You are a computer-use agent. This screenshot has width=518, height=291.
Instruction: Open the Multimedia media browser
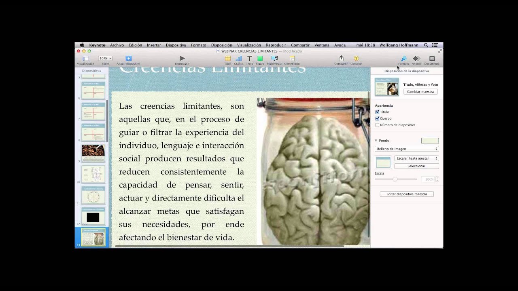(x=274, y=59)
